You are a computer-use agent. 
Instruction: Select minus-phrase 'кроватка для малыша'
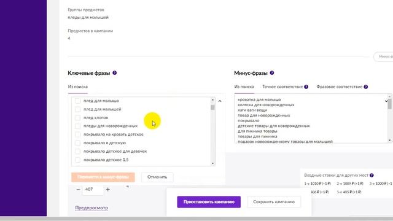pyautogui.click(x=259, y=99)
